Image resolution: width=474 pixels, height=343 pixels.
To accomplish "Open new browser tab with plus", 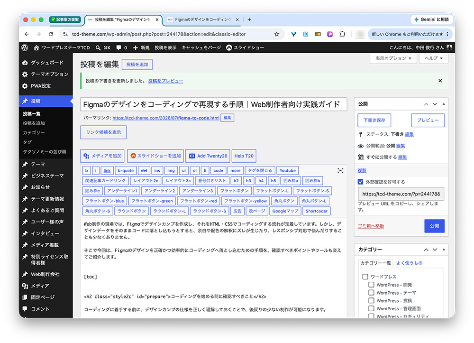I will tap(249, 19).
